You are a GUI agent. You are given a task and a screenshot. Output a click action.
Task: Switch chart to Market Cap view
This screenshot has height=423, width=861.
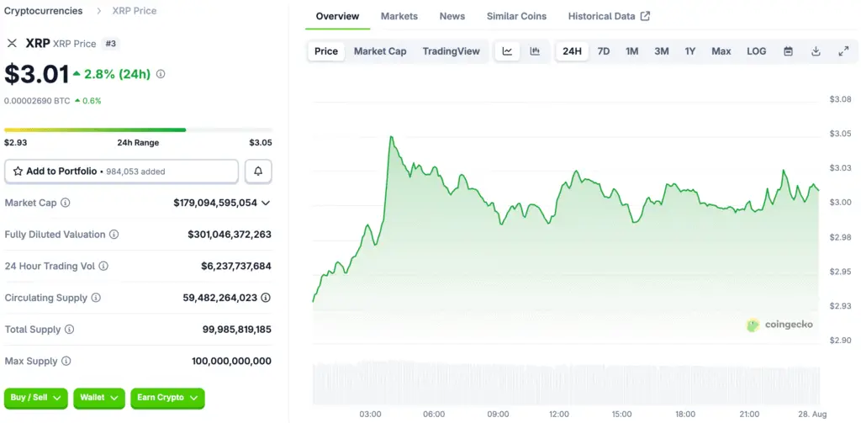pyautogui.click(x=380, y=51)
